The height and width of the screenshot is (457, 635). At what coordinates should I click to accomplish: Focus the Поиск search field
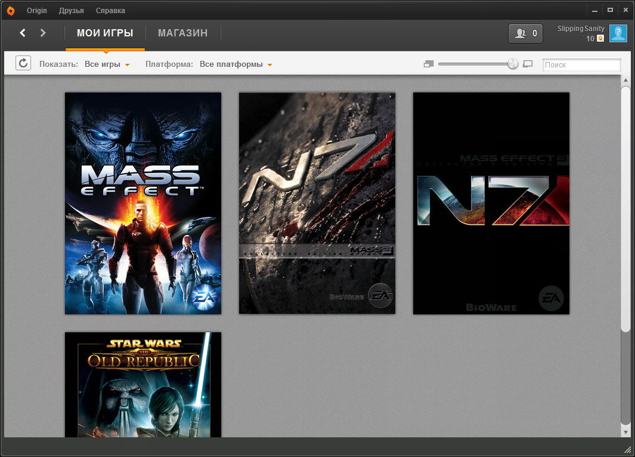[581, 64]
